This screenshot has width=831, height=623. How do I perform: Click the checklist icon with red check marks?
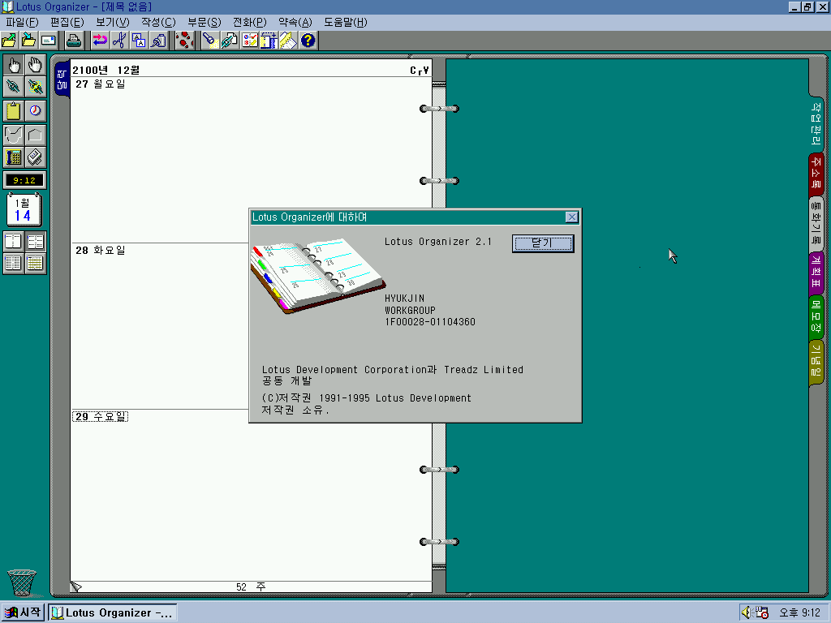(x=249, y=41)
